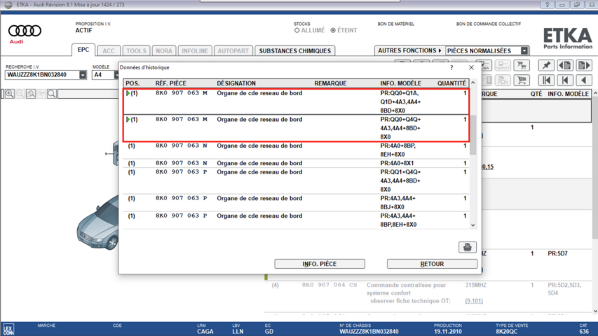Image resolution: width=598 pixels, height=336 pixels.
Task: Click the zoom-out magnifier icon
Action: [20, 94]
